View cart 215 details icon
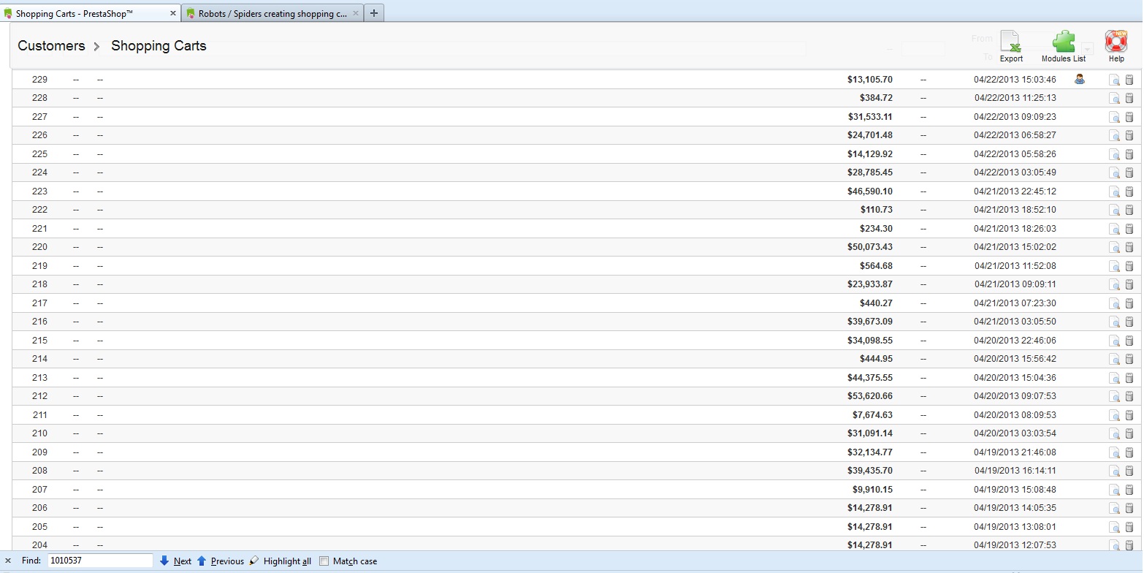Screen dimensions: 1144x573 pos(1114,341)
